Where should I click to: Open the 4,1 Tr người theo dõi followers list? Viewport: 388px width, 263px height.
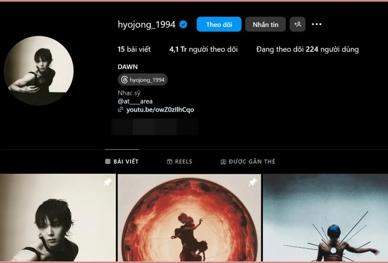pos(203,50)
